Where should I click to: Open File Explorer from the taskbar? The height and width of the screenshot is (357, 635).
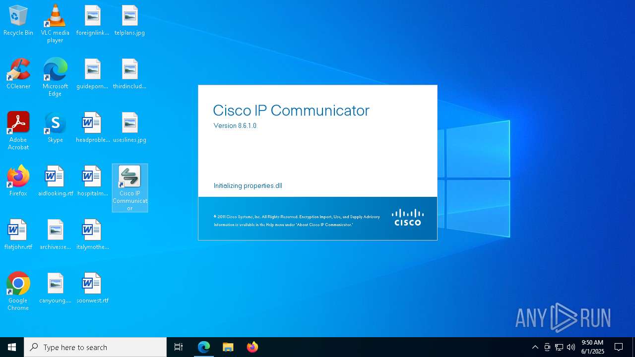pos(228,347)
